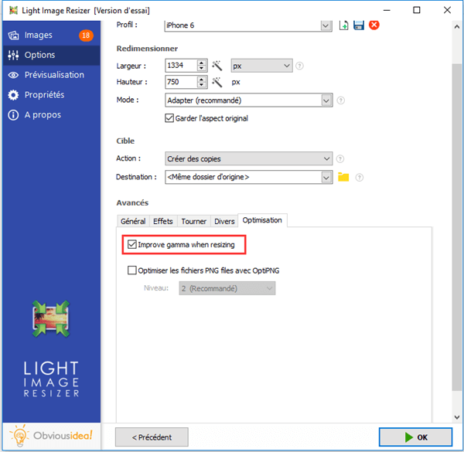Click the orange 18 images badge
This screenshot has height=452, width=464.
(x=86, y=36)
